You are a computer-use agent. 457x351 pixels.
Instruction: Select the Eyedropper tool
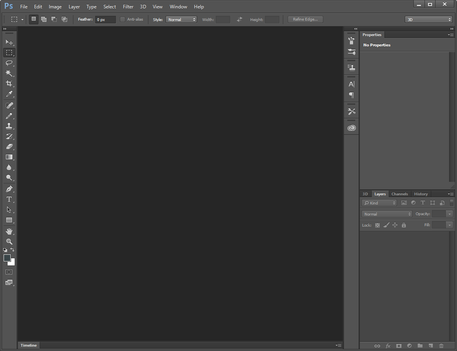click(x=9, y=94)
